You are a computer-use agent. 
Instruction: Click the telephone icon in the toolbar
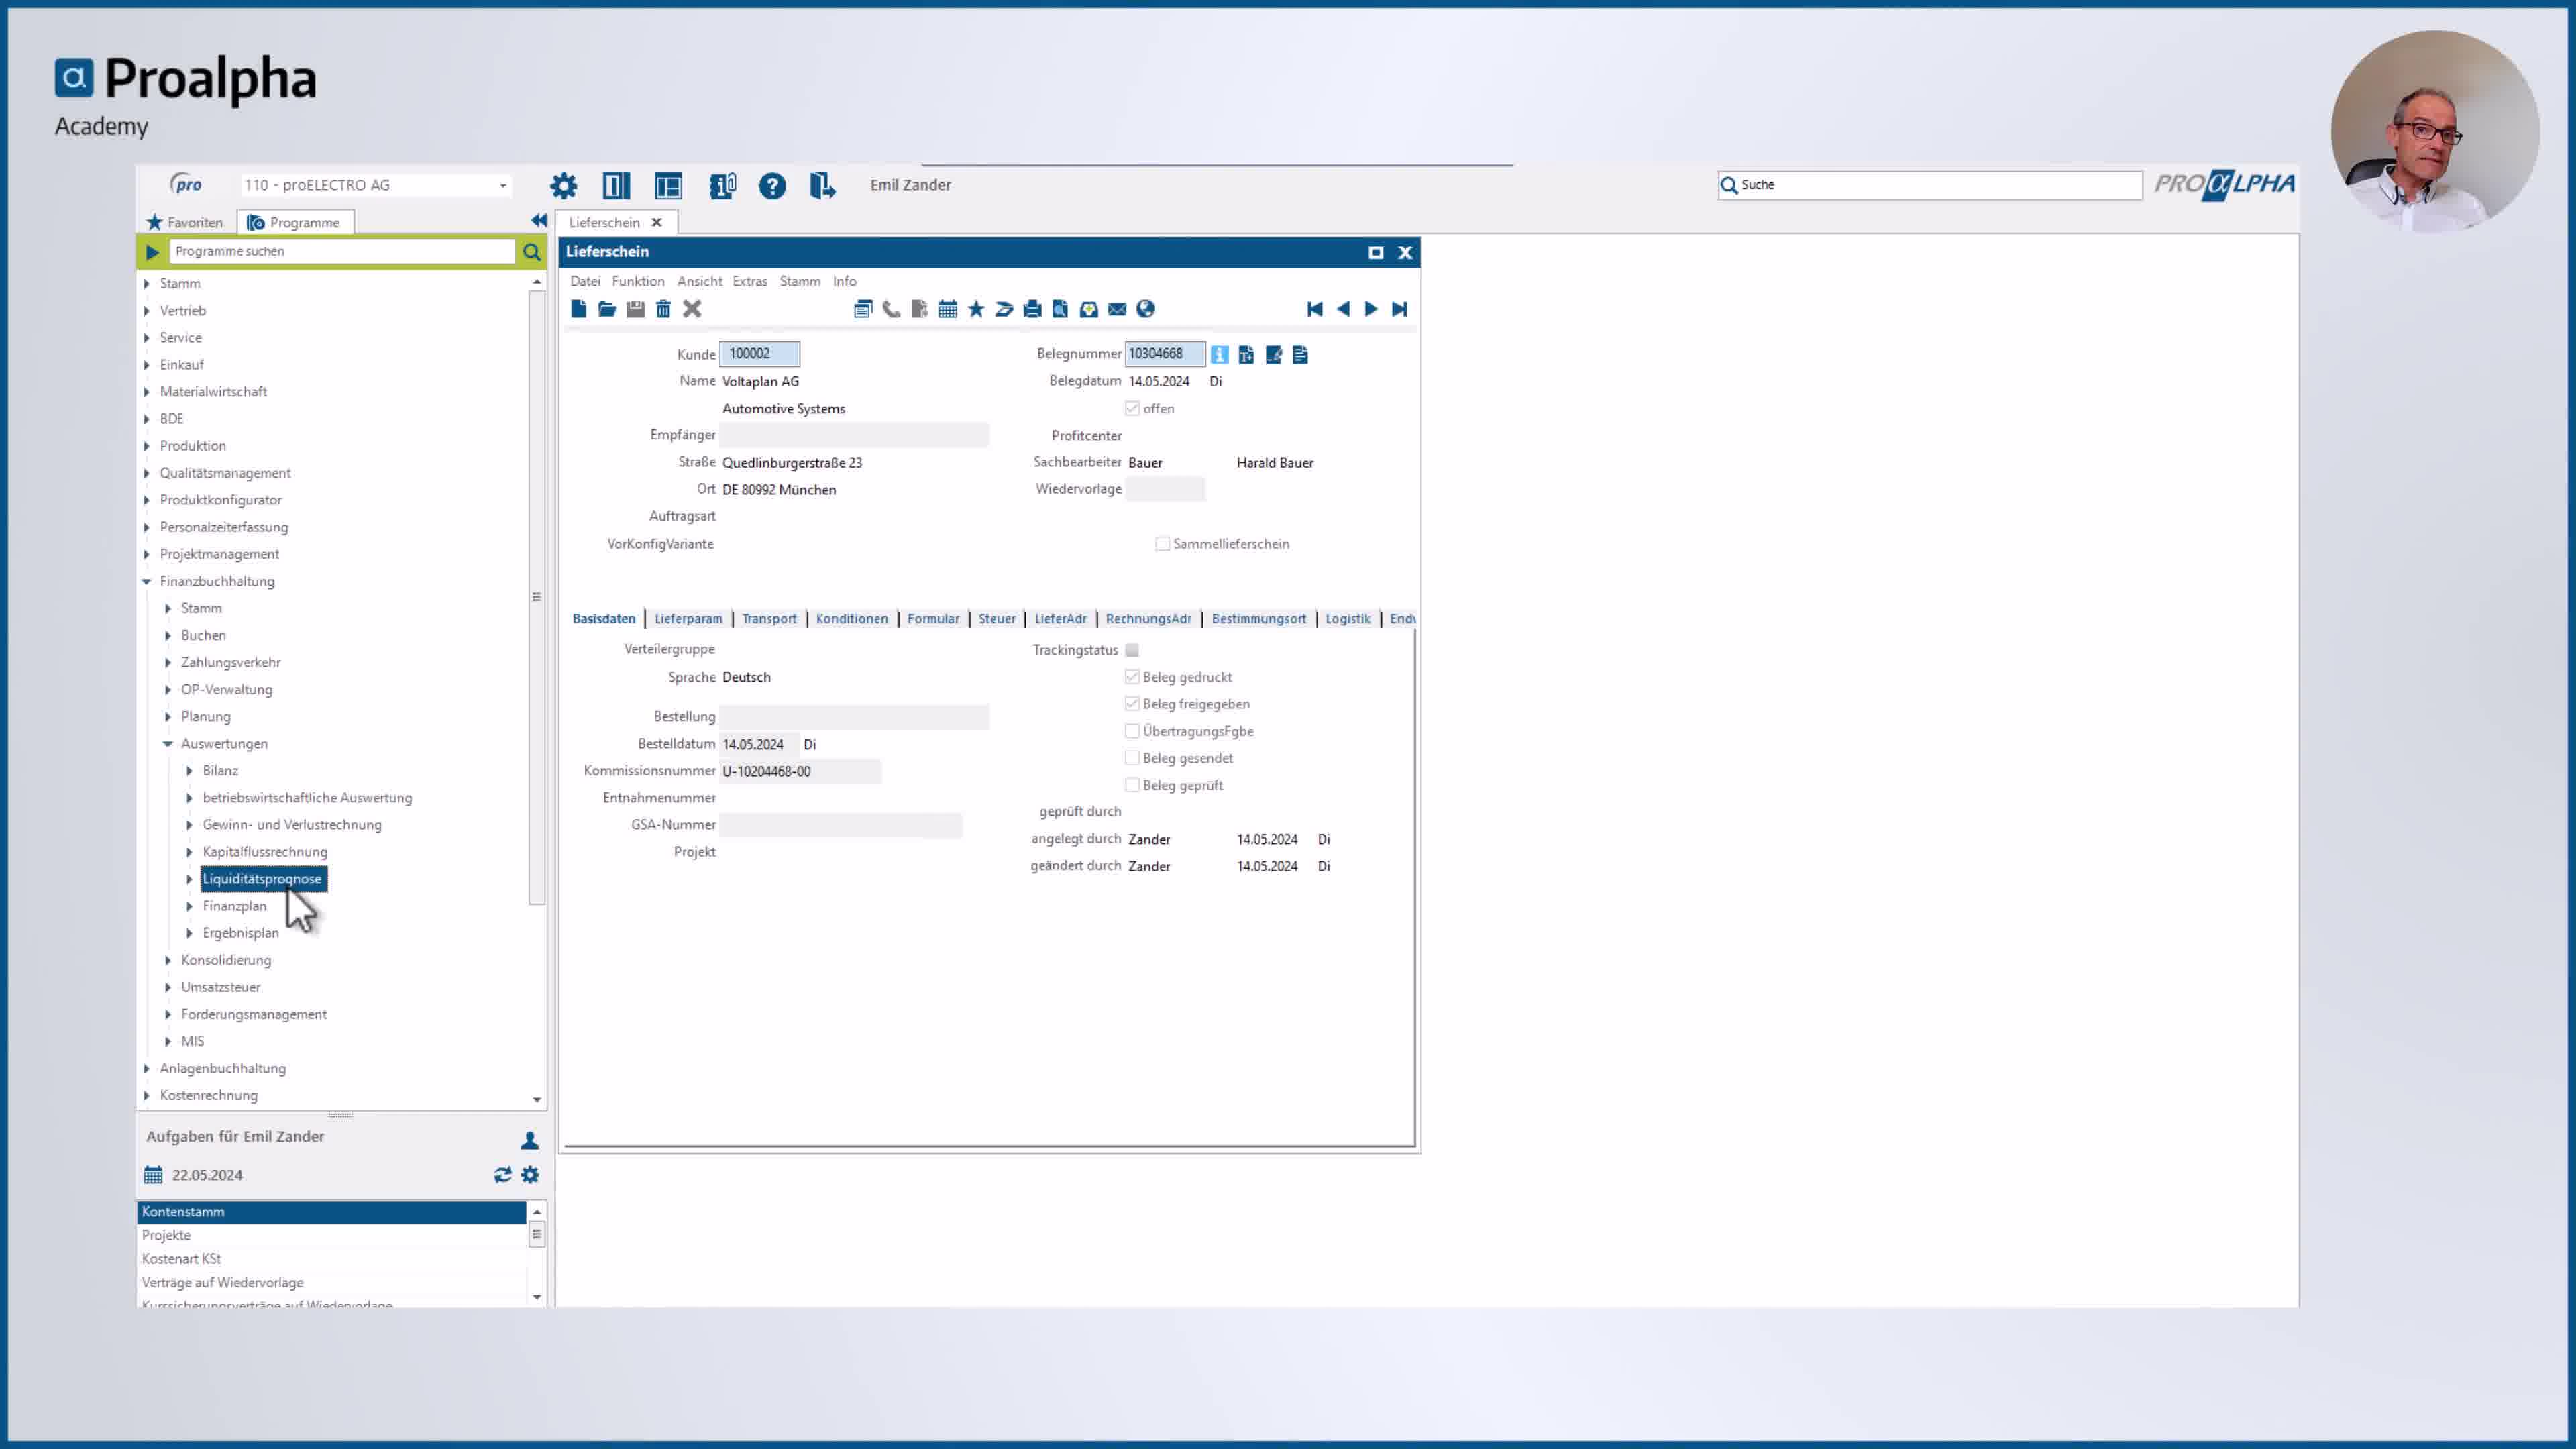coord(891,309)
